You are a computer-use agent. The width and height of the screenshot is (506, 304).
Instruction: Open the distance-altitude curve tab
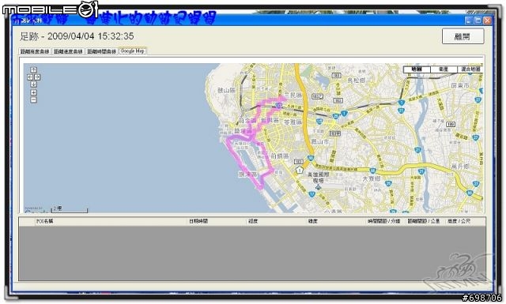pos(35,51)
